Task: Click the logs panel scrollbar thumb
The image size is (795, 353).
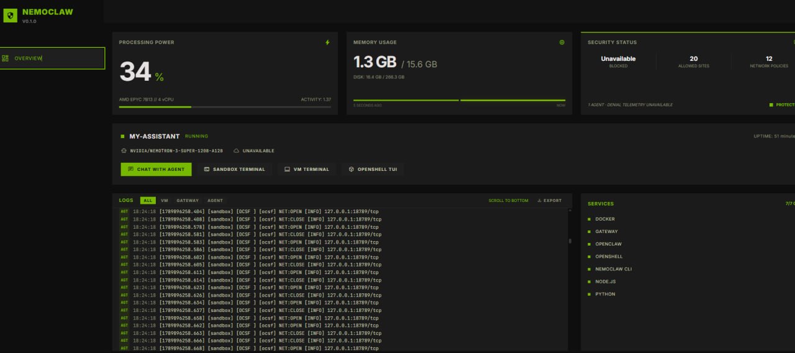Action: click(570, 241)
